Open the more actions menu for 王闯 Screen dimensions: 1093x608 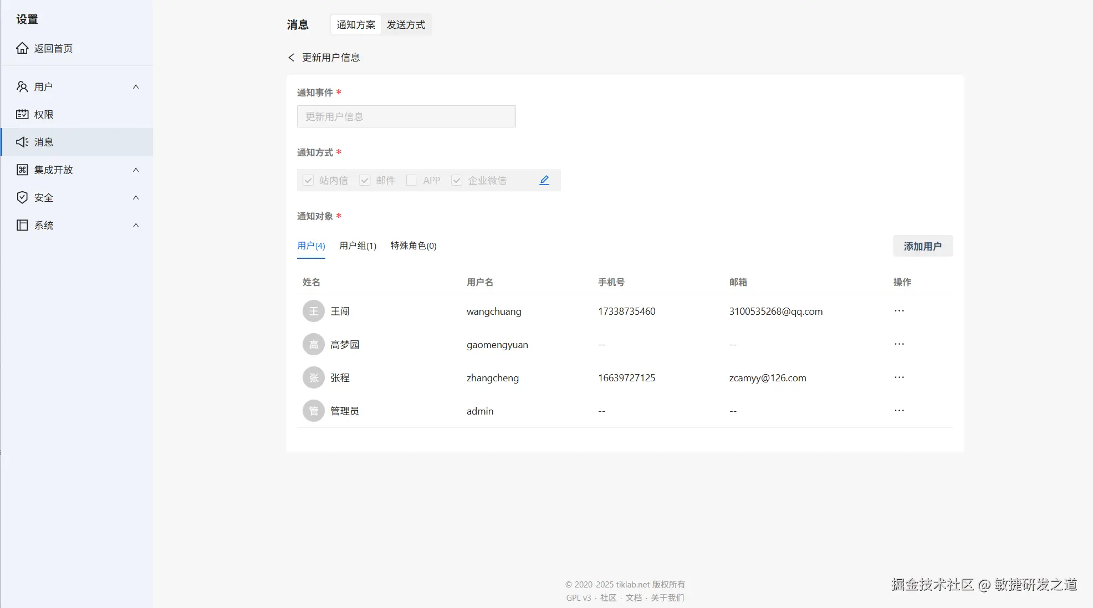(899, 311)
